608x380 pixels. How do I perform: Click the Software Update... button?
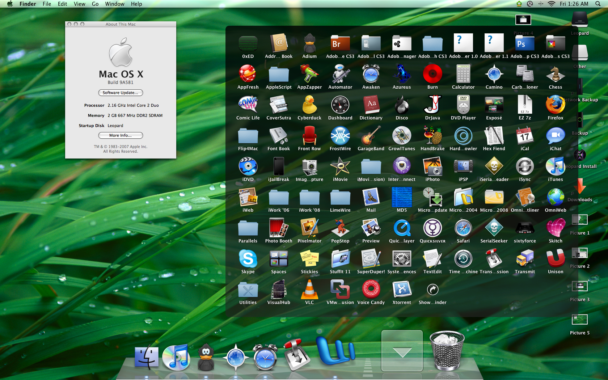[x=121, y=93]
